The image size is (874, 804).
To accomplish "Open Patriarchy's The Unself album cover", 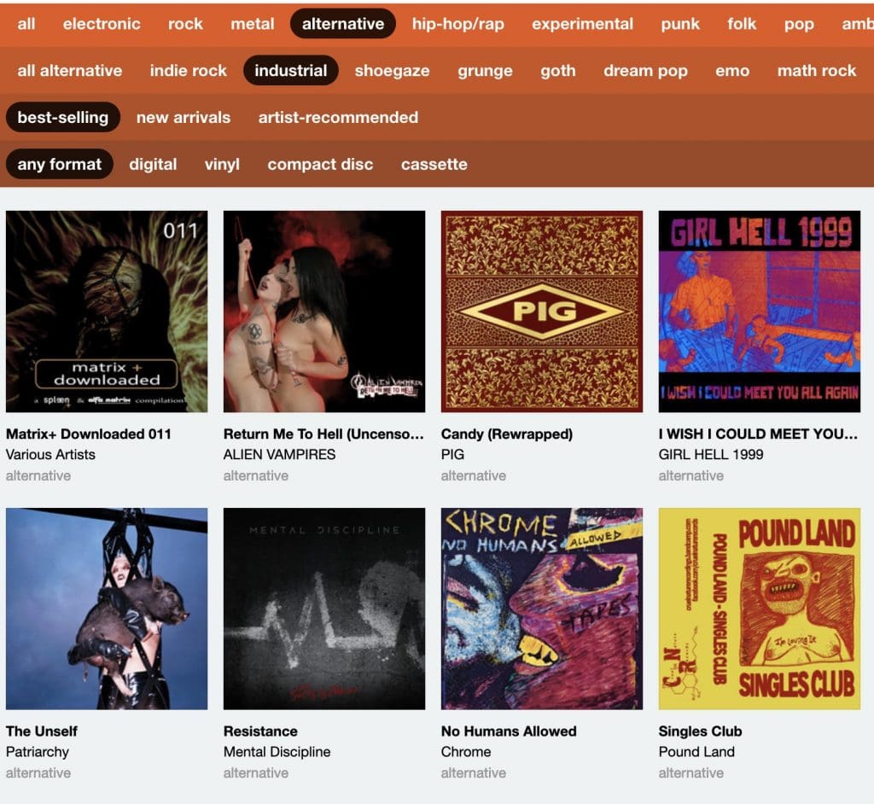I will (x=107, y=609).
